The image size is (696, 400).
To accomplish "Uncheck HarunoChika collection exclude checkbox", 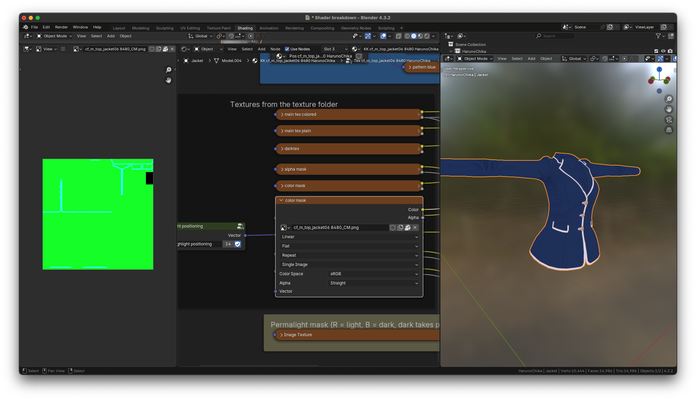I will pyautogui.click(x=656, y=51).
